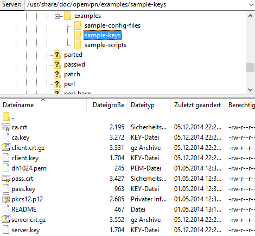Click the README file icon
This screenshot has width=255, height=236.
pyautogui.click(x=6, y=209)
